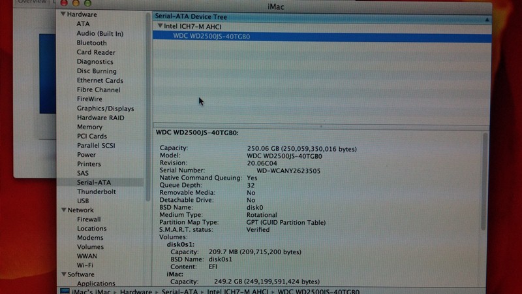Click the iMac volume heading
Viewport: 522px width, 294px height.
tap(175, 274)
